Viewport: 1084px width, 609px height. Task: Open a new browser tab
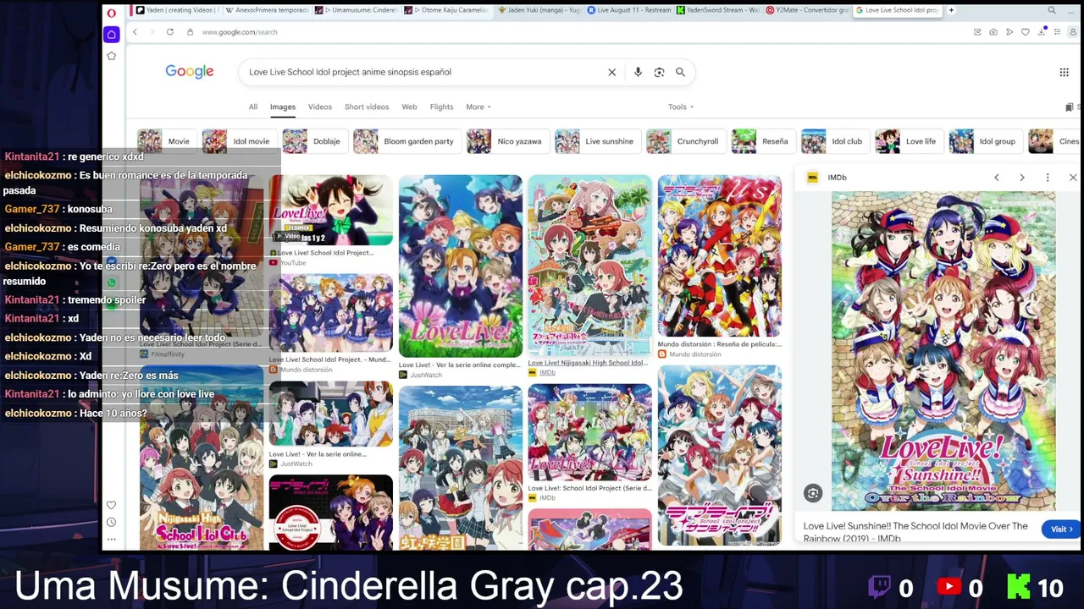pyautogui.click(x=951, y=10)
